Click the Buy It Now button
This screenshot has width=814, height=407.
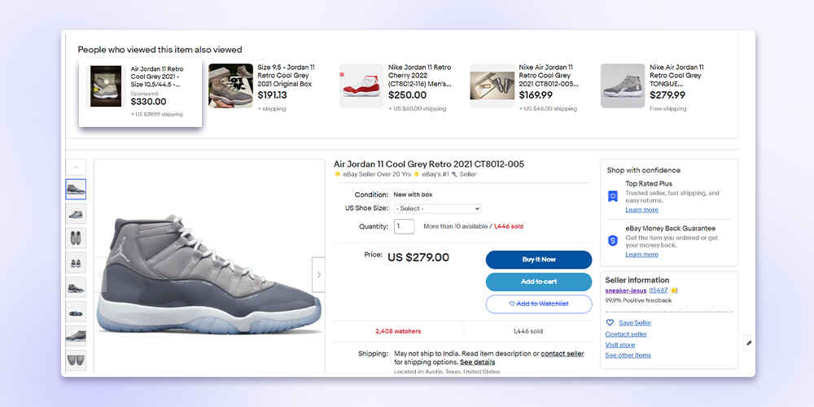pyautogui.click(x=538, y=260)
